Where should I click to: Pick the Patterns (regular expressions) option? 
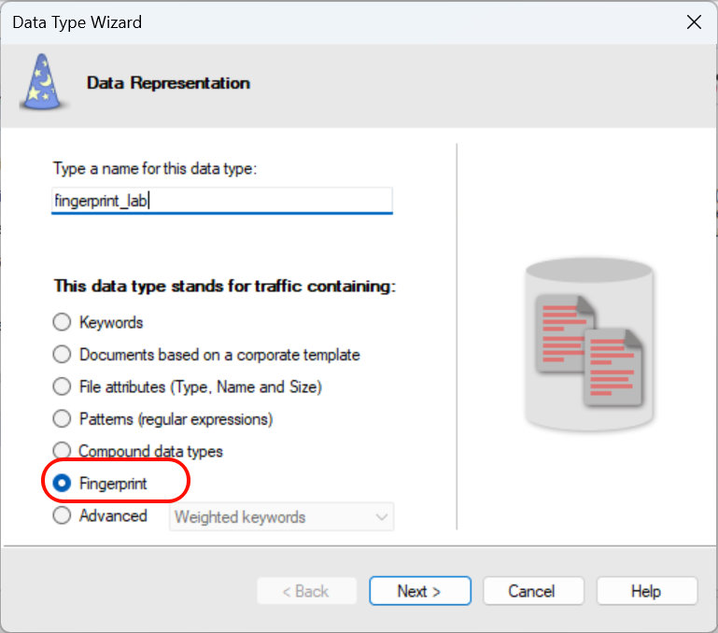click(62, 419)
